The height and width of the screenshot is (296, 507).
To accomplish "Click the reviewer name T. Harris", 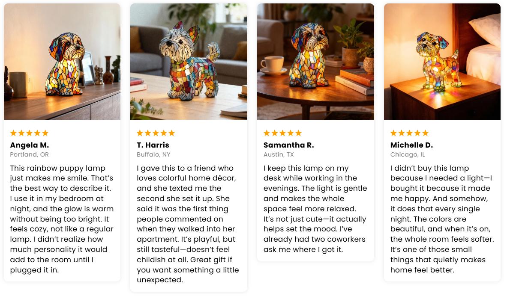I will (x=153, y=145).
